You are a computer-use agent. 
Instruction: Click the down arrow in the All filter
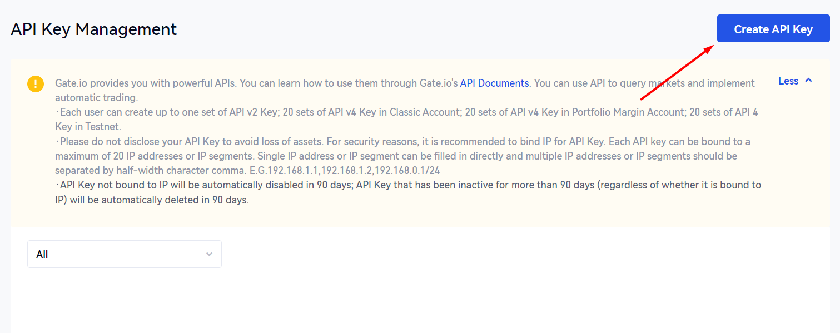209,254
